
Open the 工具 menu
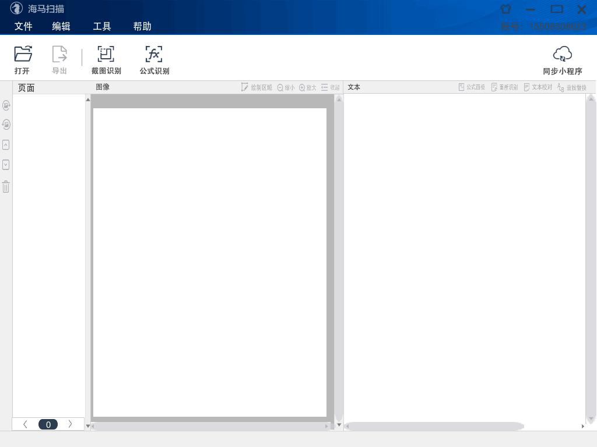(x=101, y=26)
